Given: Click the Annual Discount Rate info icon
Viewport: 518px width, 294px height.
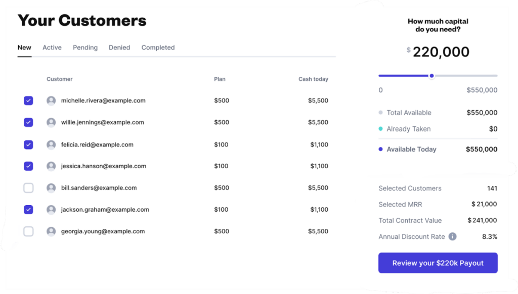Looking at the screenshot, I should (x=452, y=236).
